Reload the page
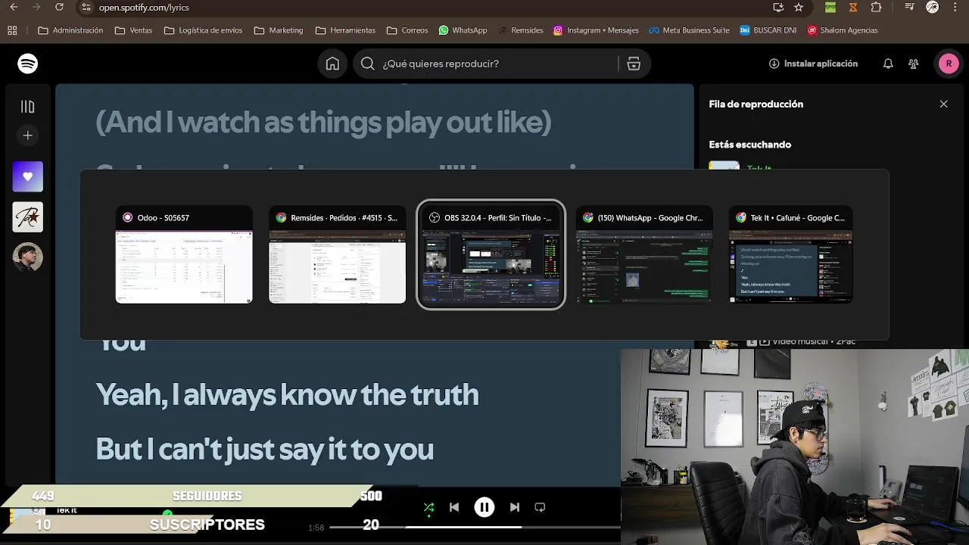969x545 pixels. pos(59,8)
